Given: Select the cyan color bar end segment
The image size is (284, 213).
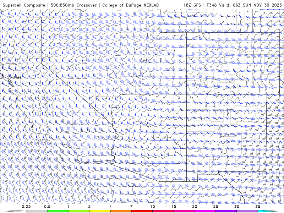Looking at the screenshot, I should [x=268, y=211].
